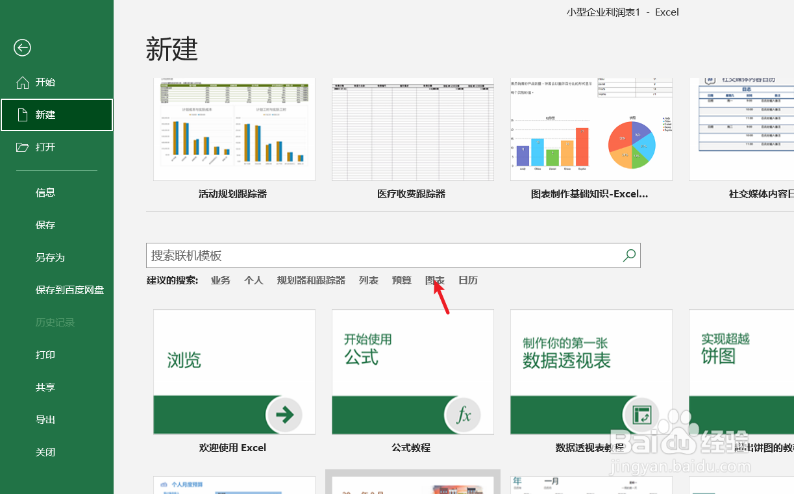Click the fx icon on formula tutorial tile
The image size is (794, 494).
coord(463,414)
